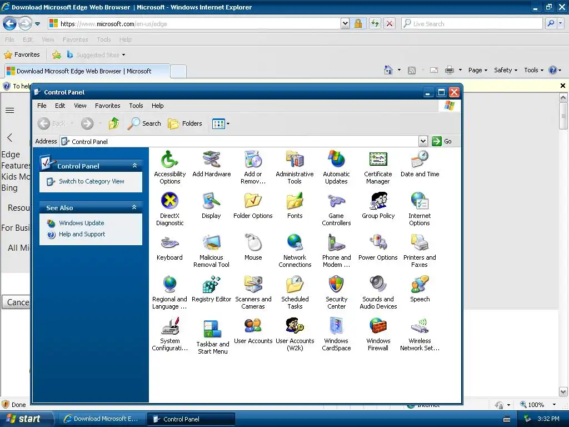
Task: Open Control Panel Favorites menu
Action: [x=107, y=106]
